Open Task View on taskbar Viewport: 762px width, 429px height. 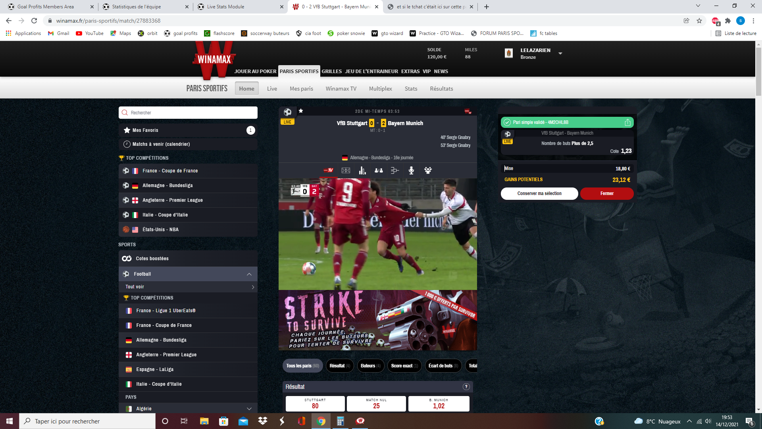click(x=184, y=421)
